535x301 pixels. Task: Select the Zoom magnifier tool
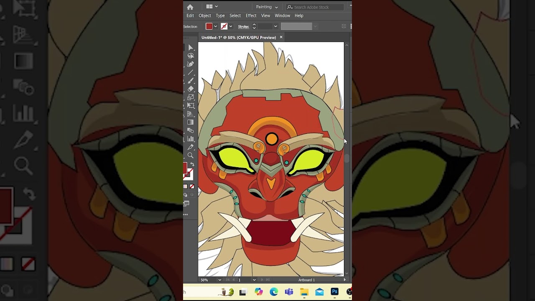pos(191,156)
